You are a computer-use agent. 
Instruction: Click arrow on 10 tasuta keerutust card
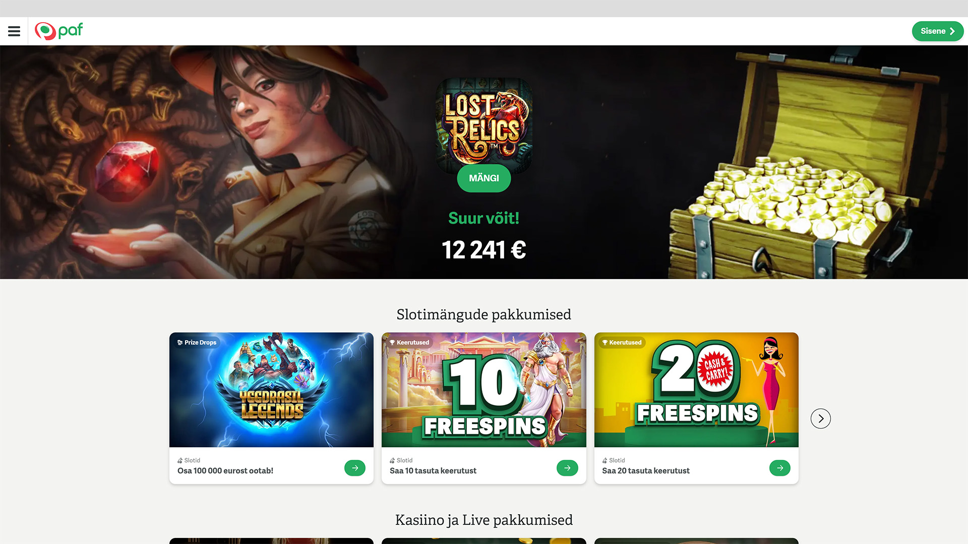tap(567, 468)
